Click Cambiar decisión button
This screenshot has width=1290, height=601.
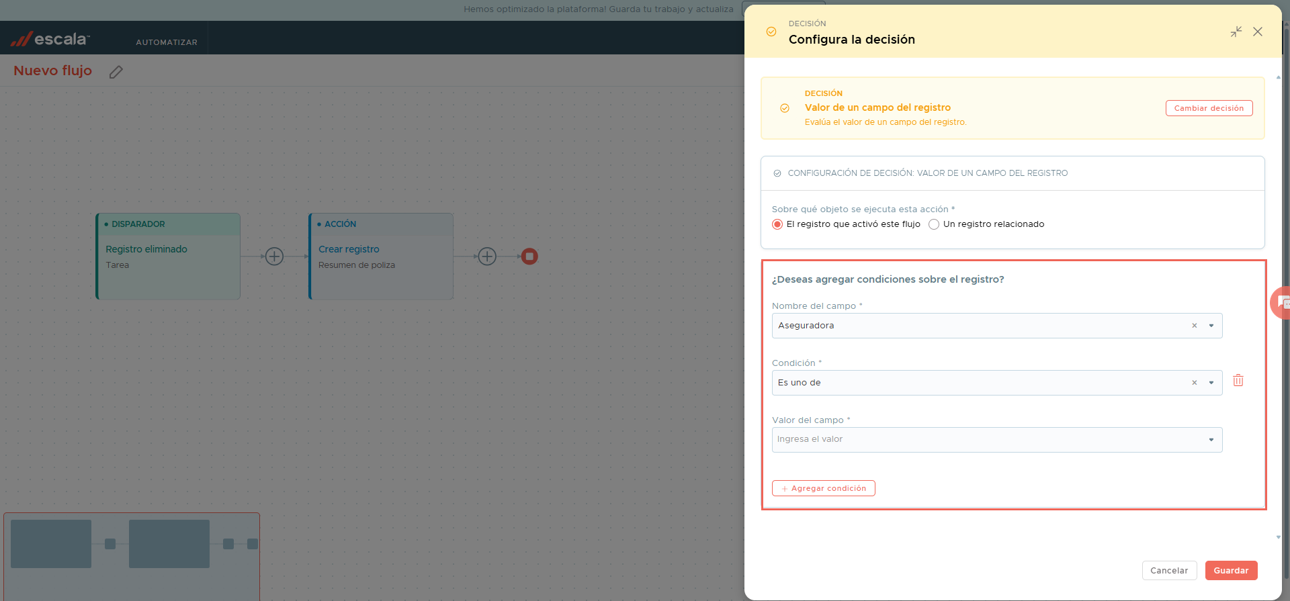(1209, 108)
